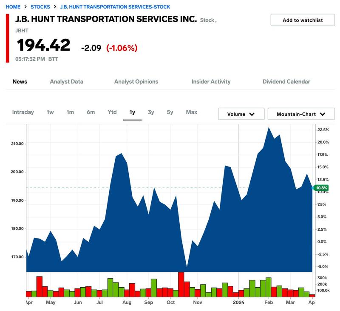
Task: Click the 03:17:32 PM timestamp
Action: click(x=30, y=59)
